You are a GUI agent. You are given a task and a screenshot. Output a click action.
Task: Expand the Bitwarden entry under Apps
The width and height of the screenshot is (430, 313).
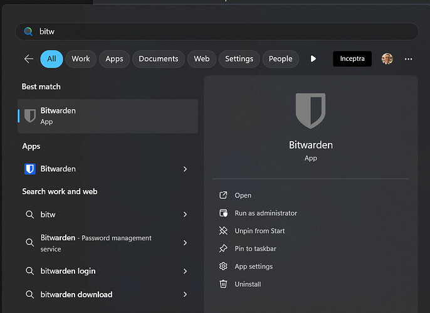pos(185,169)
